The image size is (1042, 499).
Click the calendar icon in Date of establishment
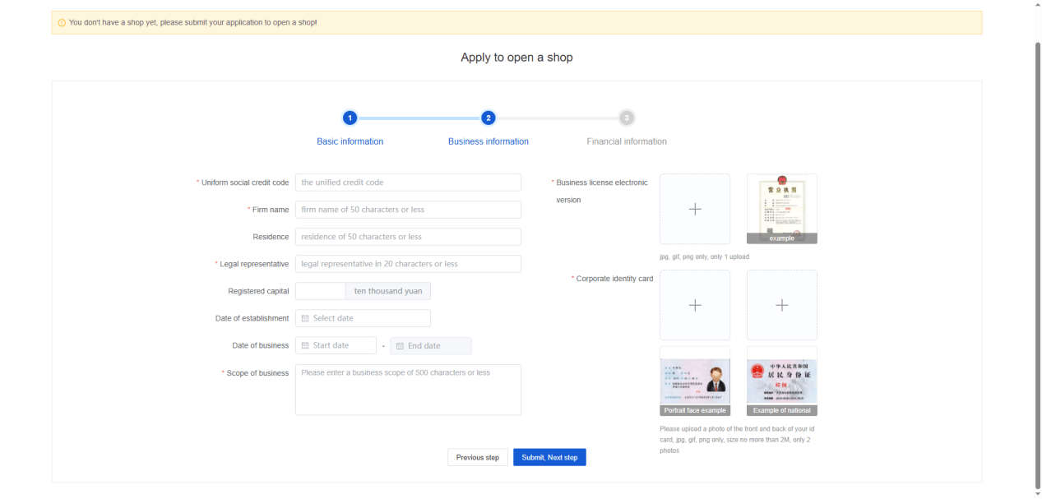(305, 318)
